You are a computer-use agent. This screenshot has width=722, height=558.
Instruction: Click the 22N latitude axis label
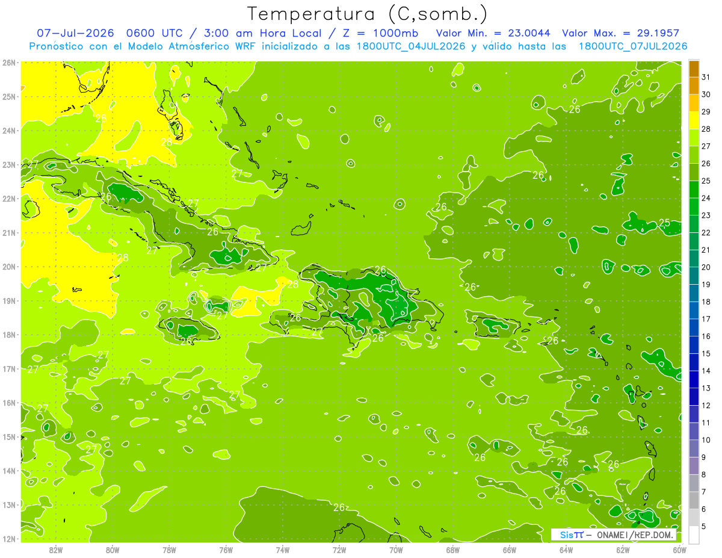pyautogui.click(x=9, y=198)
